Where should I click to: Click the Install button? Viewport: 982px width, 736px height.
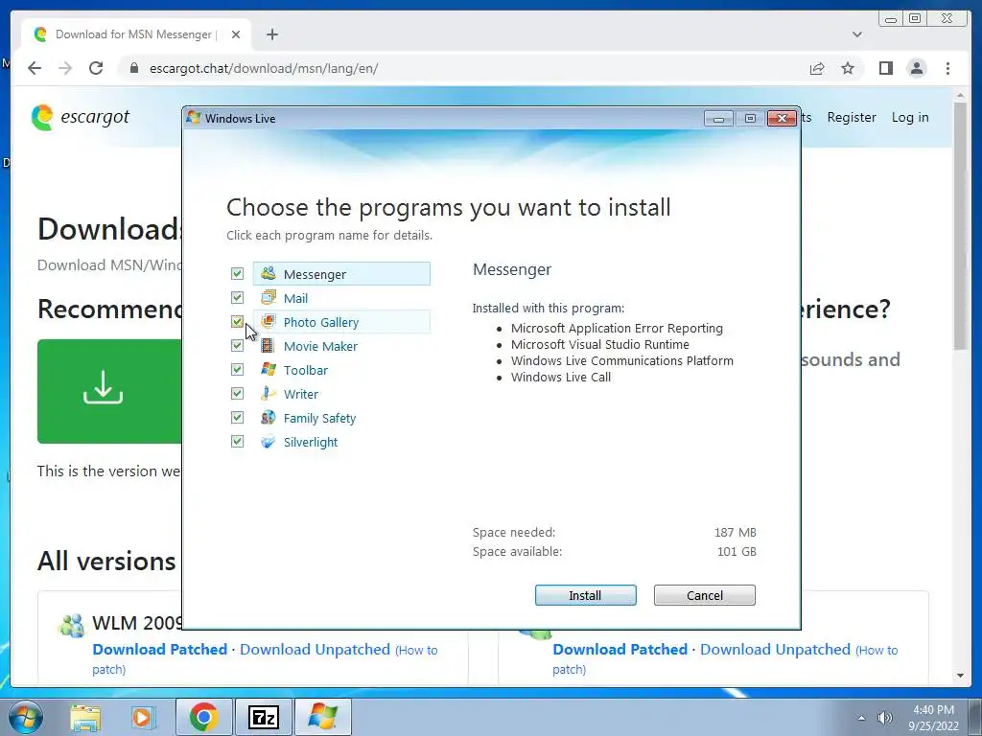(586, 595)
